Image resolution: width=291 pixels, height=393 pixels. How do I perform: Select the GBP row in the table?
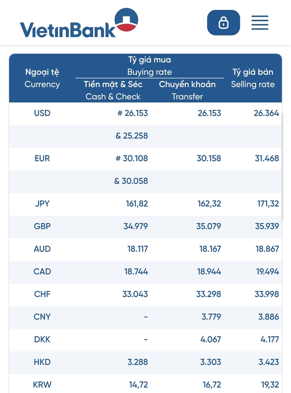(x=42, y=226)
